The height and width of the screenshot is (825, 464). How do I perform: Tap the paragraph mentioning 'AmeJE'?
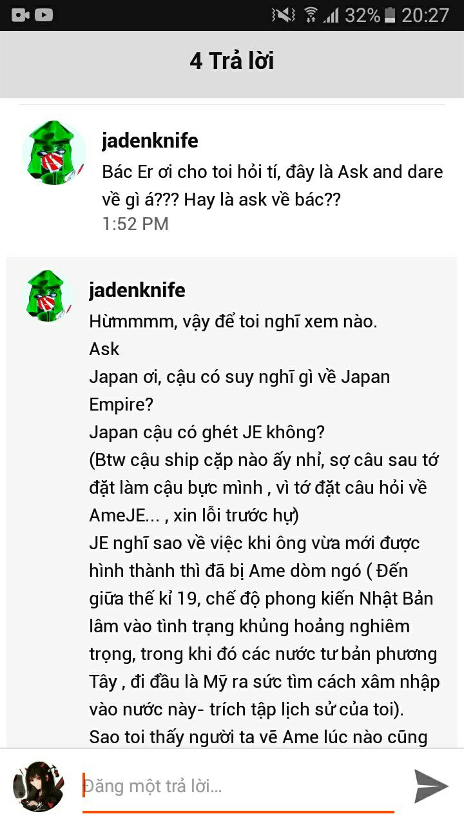(x=258, y=487)
